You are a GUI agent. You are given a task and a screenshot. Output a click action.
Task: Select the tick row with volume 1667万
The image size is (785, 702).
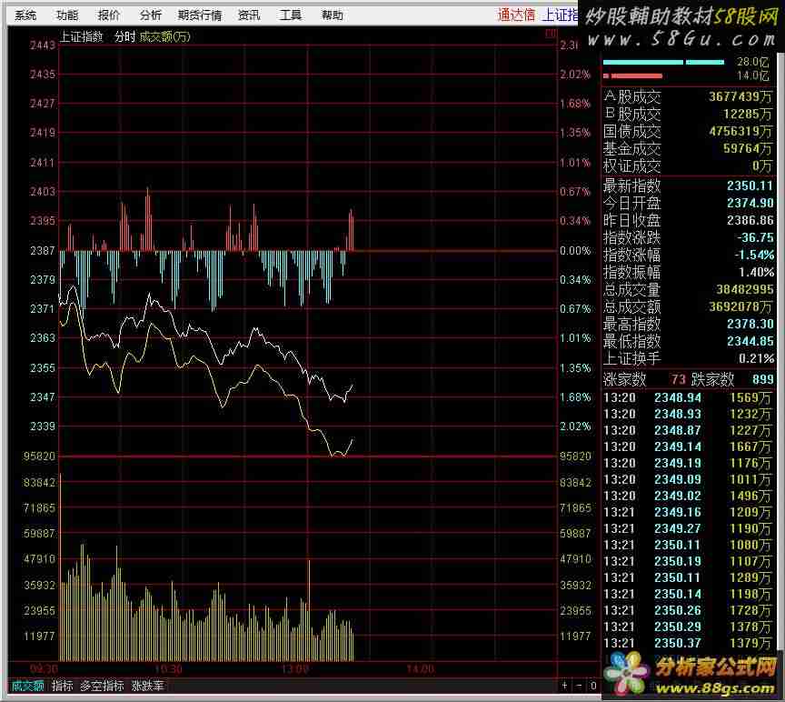tap(688, 447)
